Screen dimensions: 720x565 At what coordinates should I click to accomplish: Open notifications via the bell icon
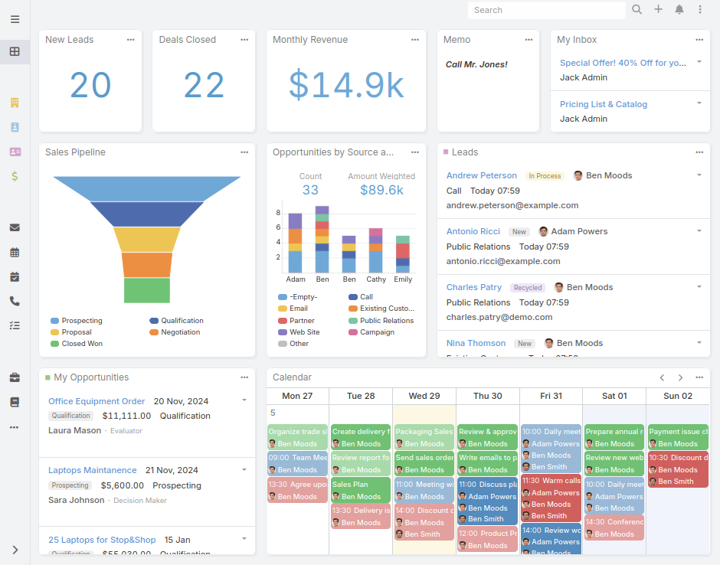[x=680, y=10]
